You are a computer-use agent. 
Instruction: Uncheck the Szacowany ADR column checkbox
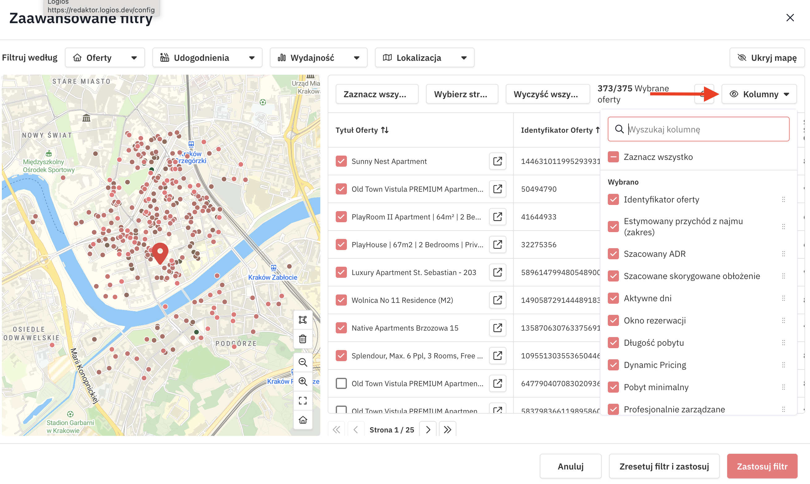[x=613, y=254]
